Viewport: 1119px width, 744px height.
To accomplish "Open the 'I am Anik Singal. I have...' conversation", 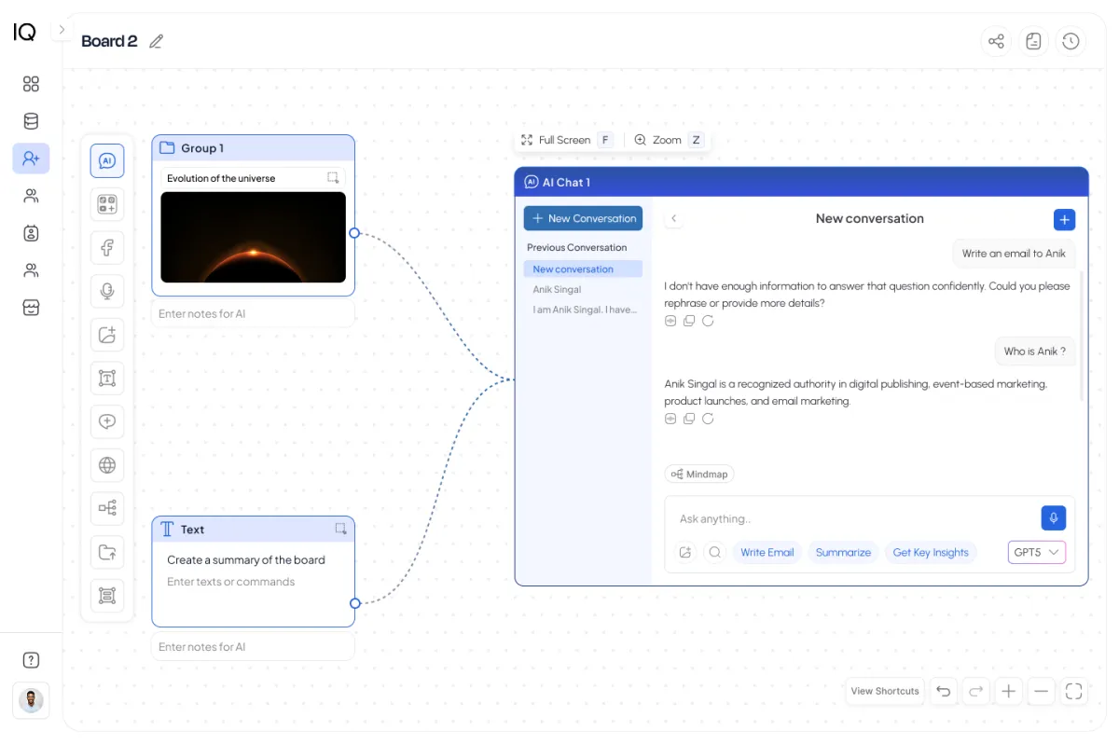I will point(585,310).
